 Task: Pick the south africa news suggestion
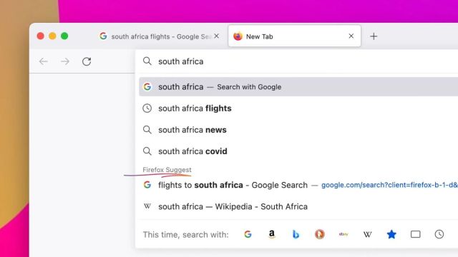click(x=298, y=130)
